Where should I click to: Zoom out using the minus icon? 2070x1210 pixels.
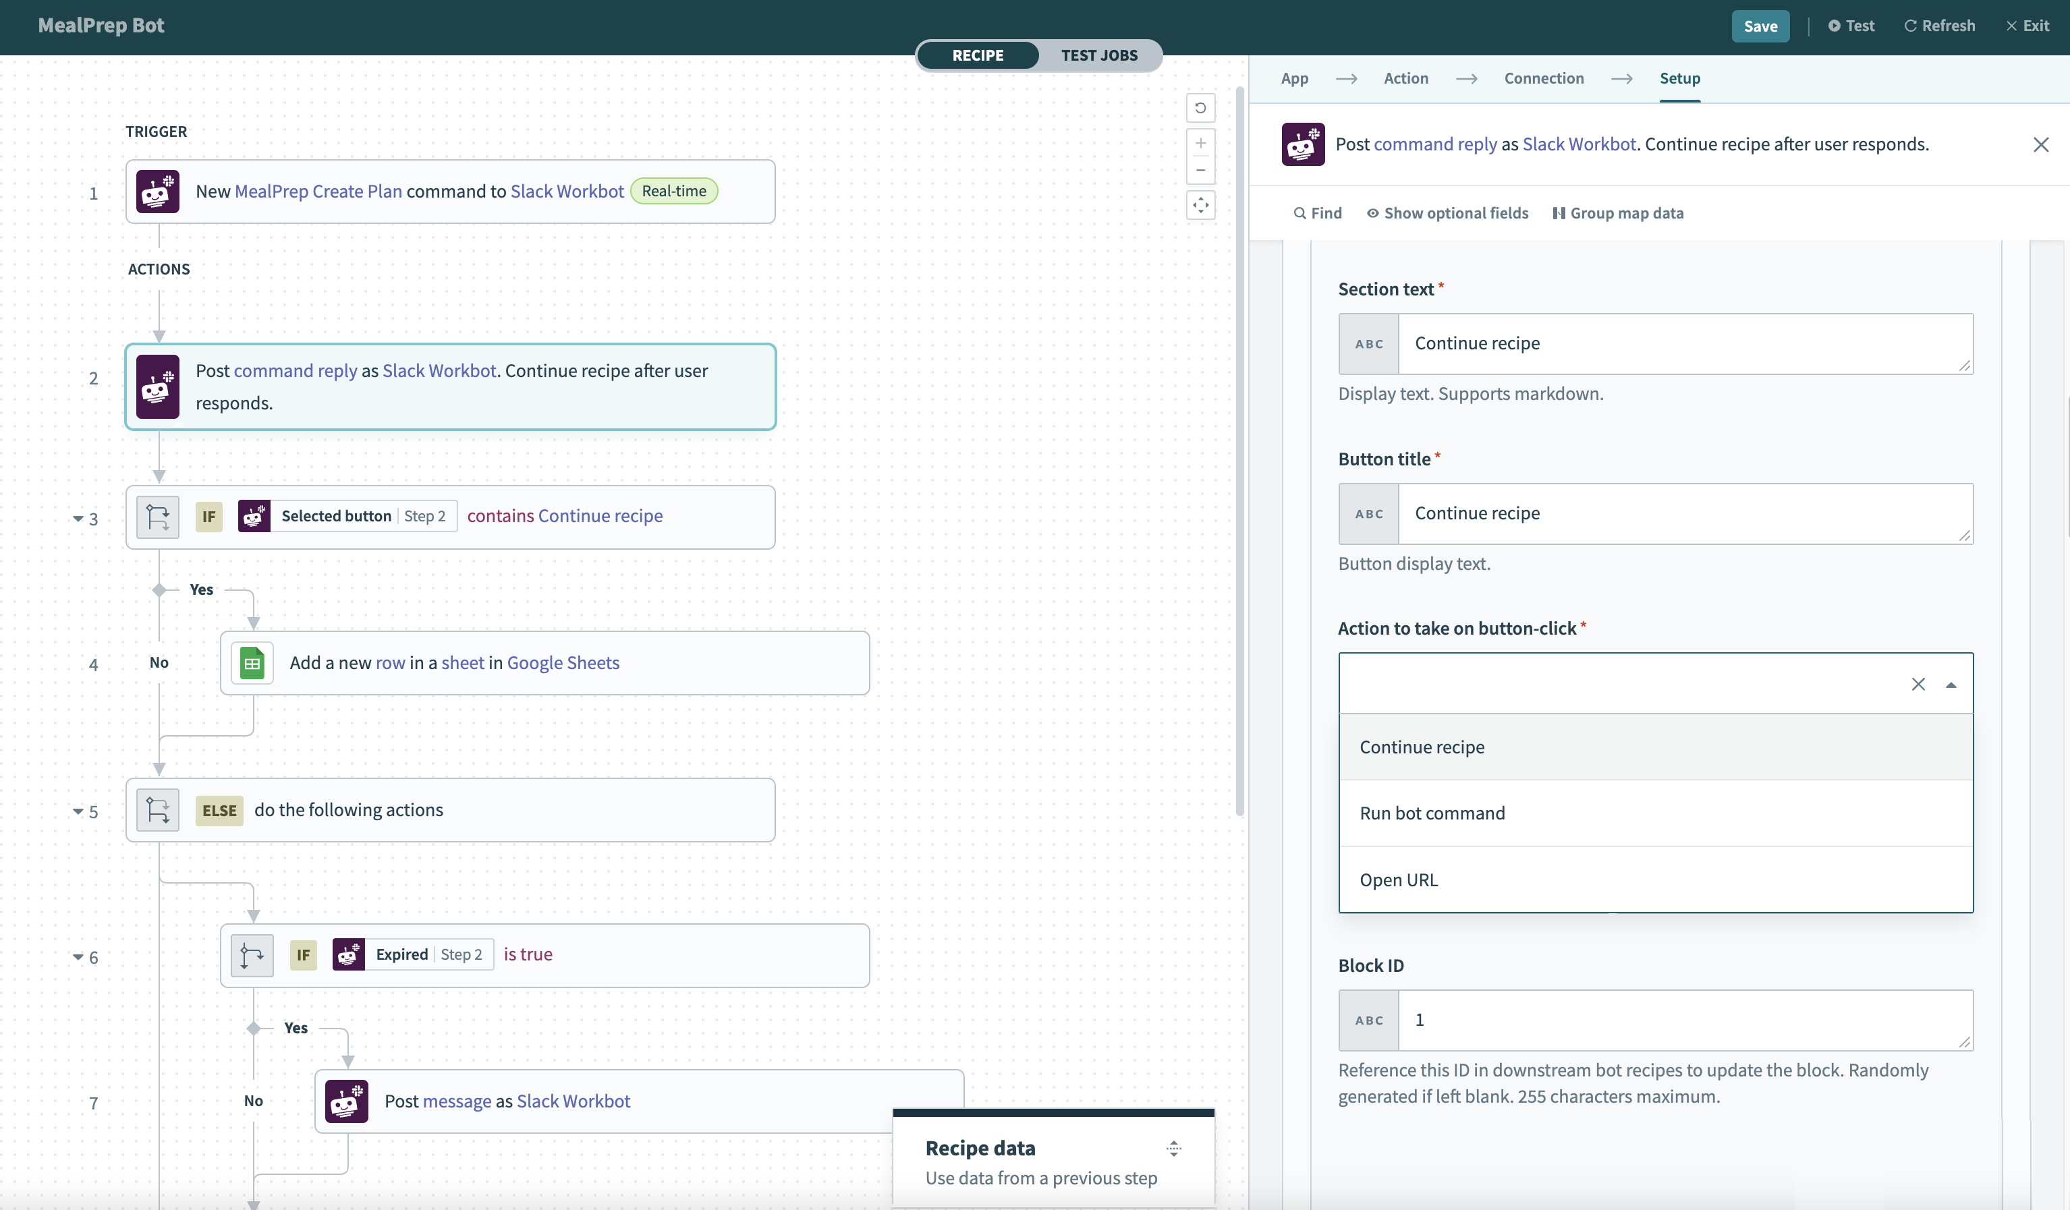click(1201, 171)
